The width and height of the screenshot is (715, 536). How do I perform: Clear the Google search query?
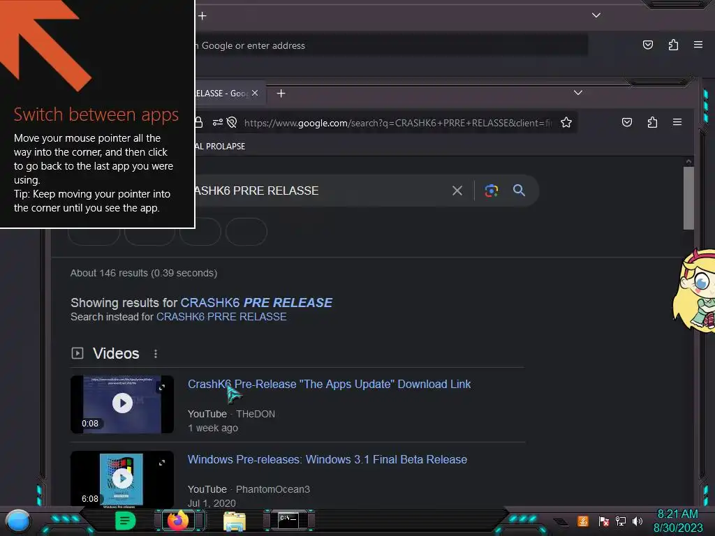pos(457,191)
